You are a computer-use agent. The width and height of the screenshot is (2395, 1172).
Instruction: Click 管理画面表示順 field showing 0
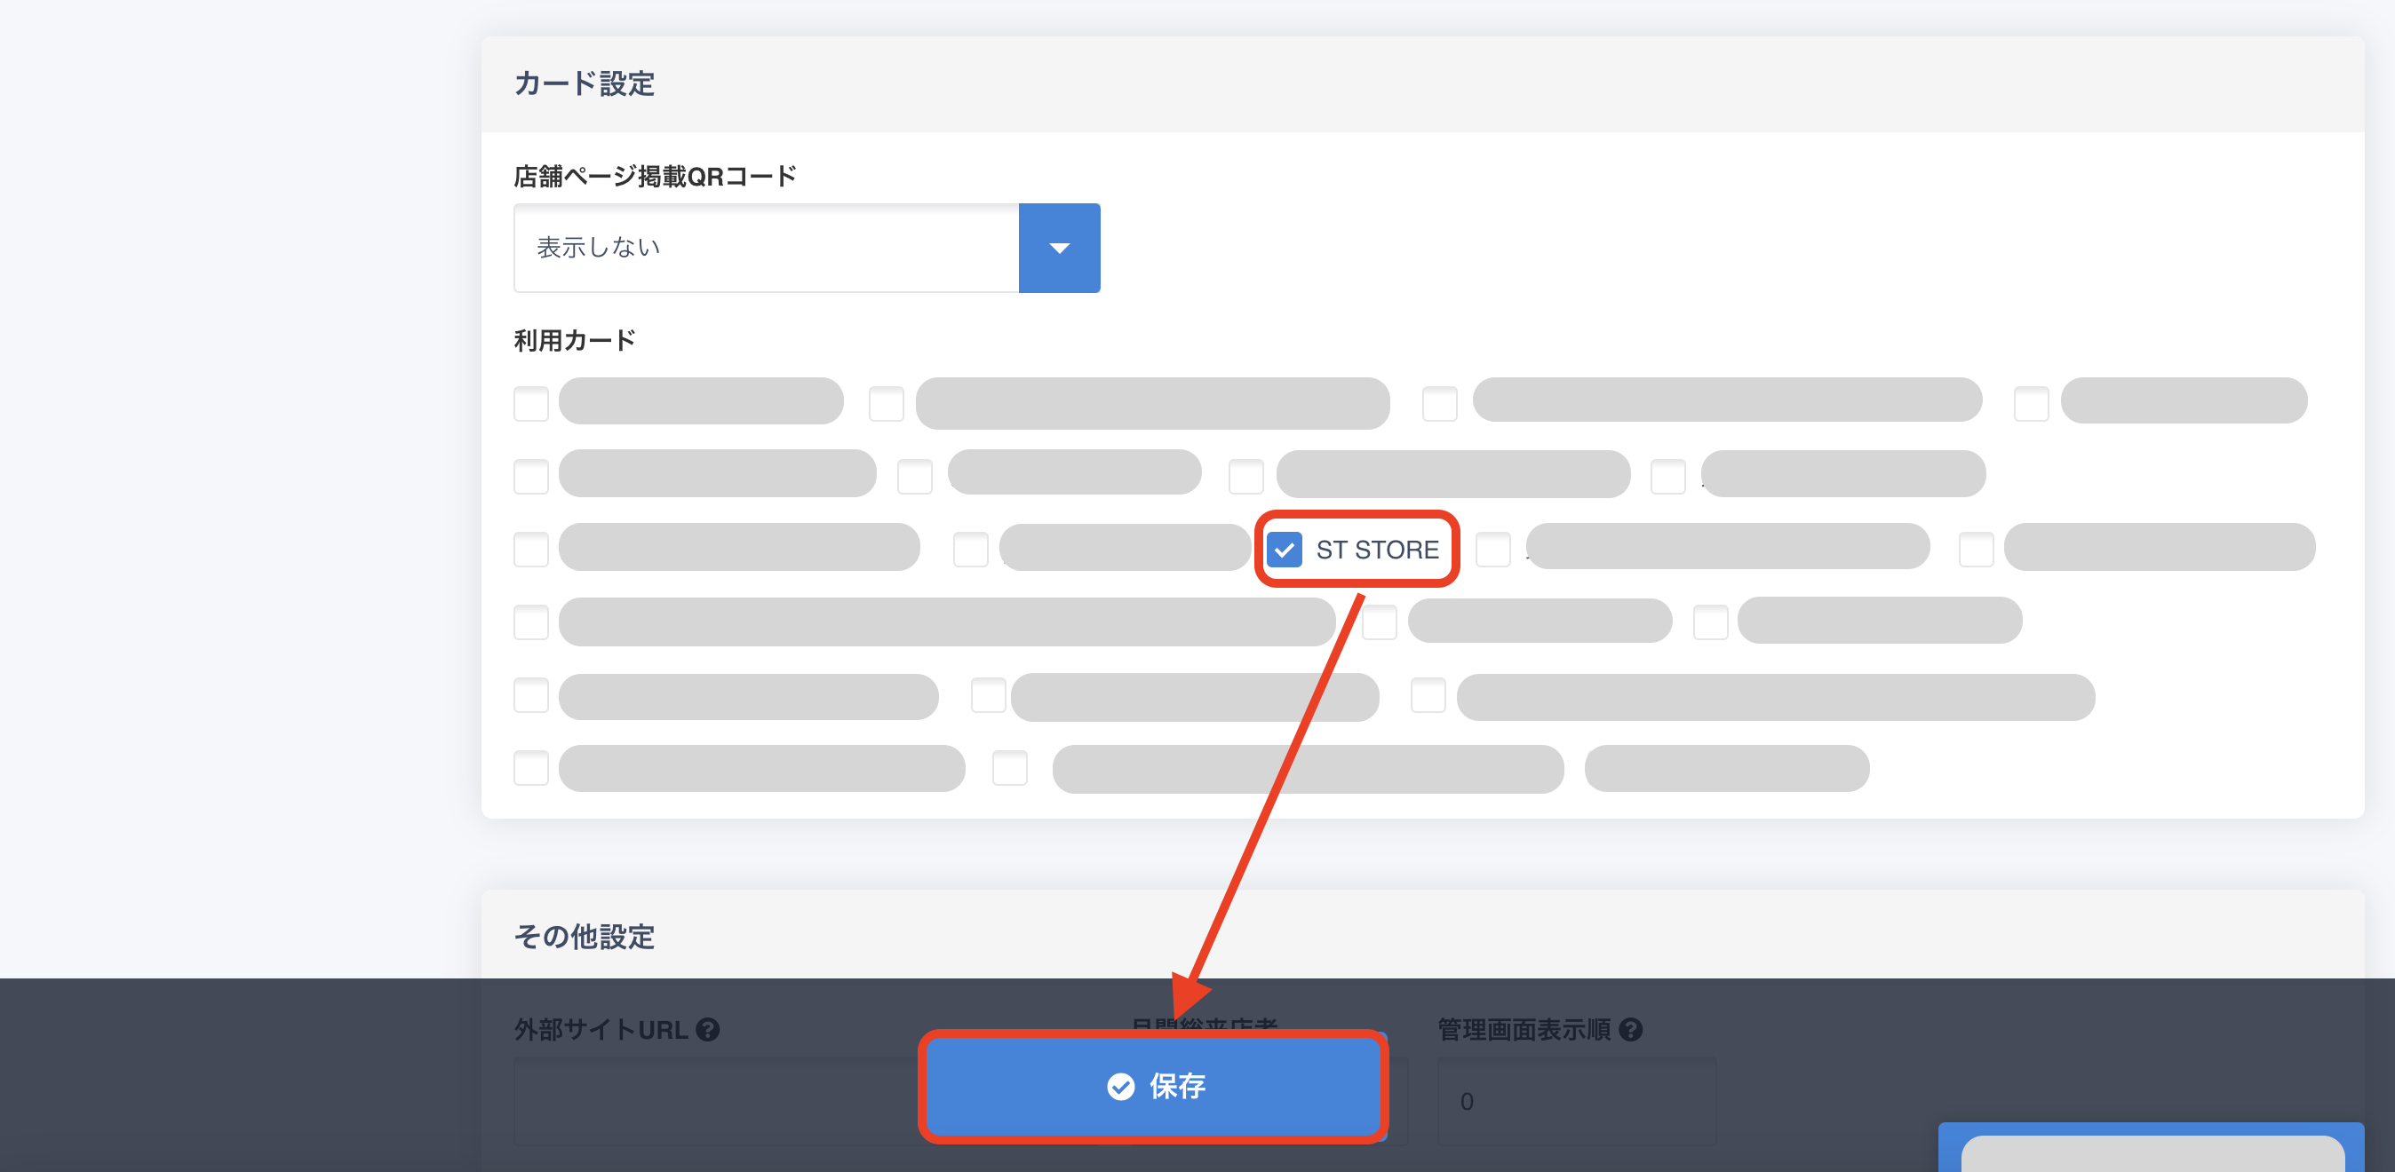coord(1576,1101)
